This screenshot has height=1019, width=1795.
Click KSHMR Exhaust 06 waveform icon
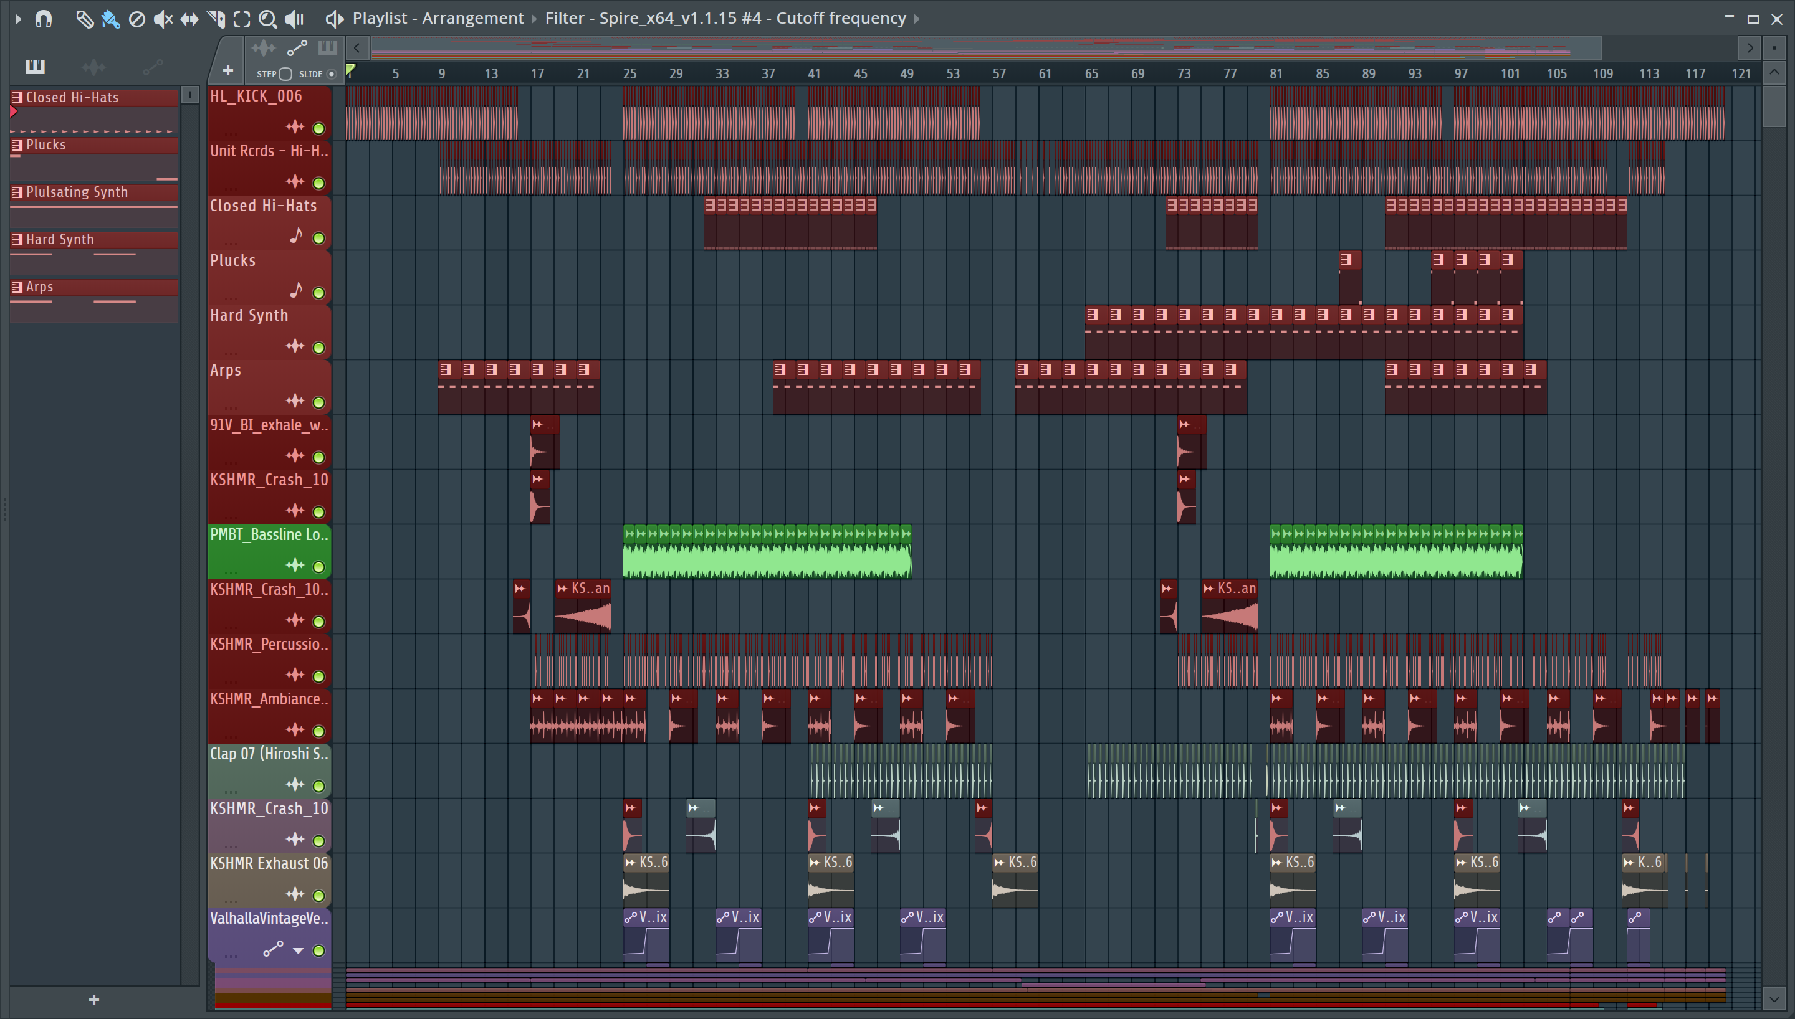click(295, 894)
